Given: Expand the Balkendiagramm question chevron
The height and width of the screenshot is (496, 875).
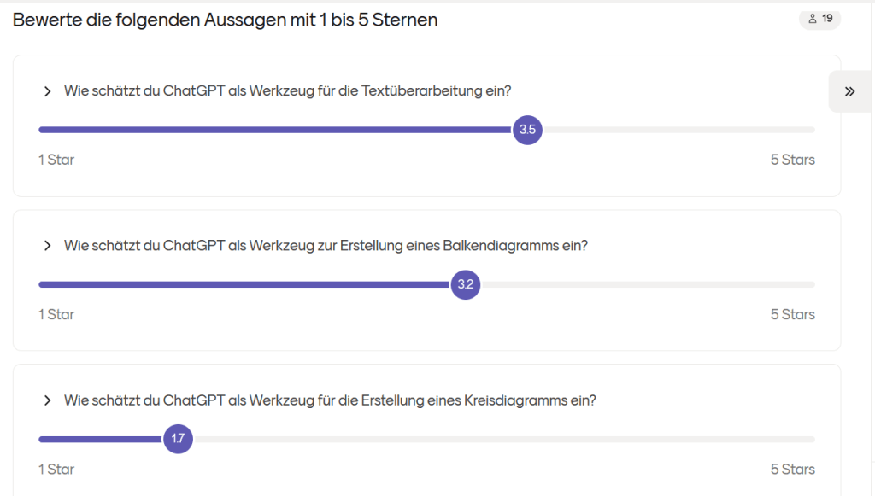Looking at the screenshot, I should pos(47,246).
